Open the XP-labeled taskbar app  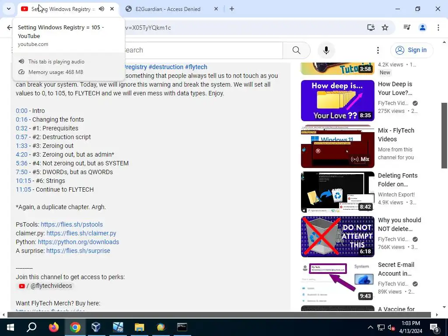click(118, 327)
